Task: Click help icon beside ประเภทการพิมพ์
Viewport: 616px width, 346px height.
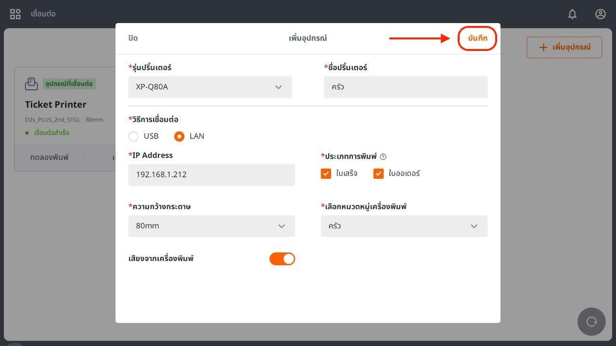Action: click(383, 157)
